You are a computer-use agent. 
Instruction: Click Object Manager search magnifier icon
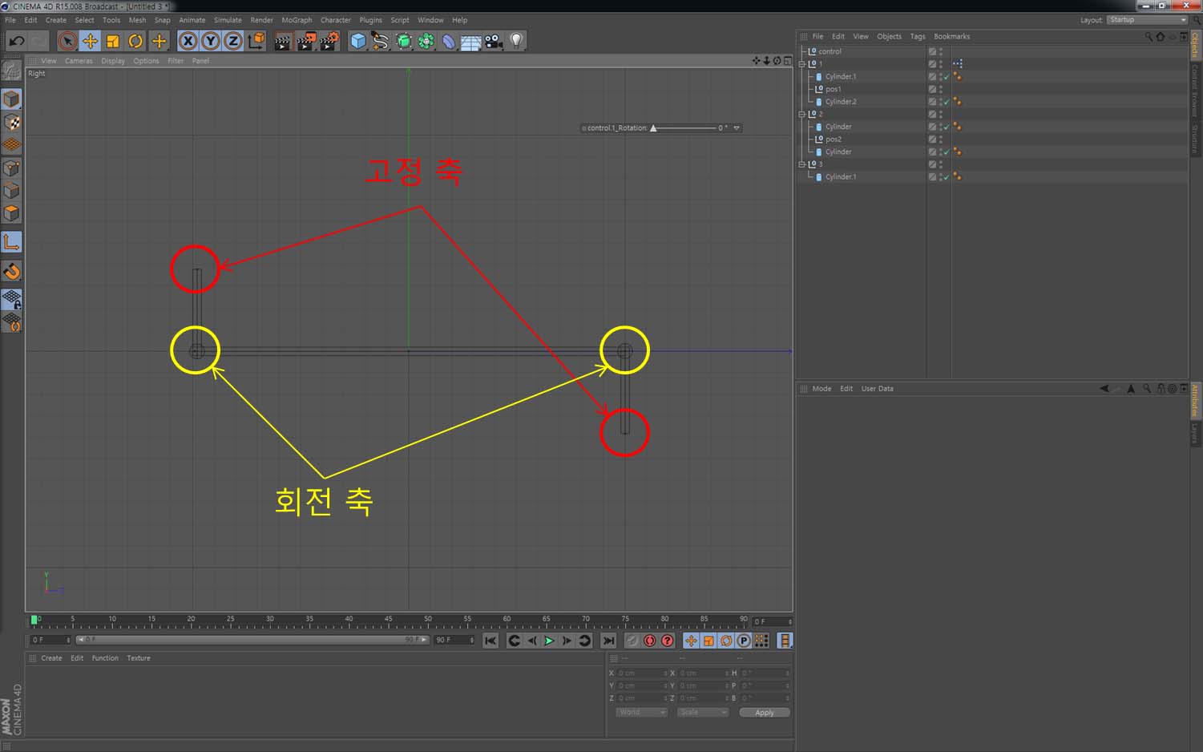(x=1148, y=37)
